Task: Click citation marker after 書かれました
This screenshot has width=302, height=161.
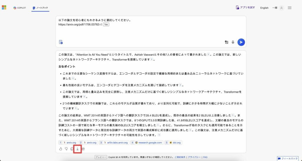Action: coord(208,55)
